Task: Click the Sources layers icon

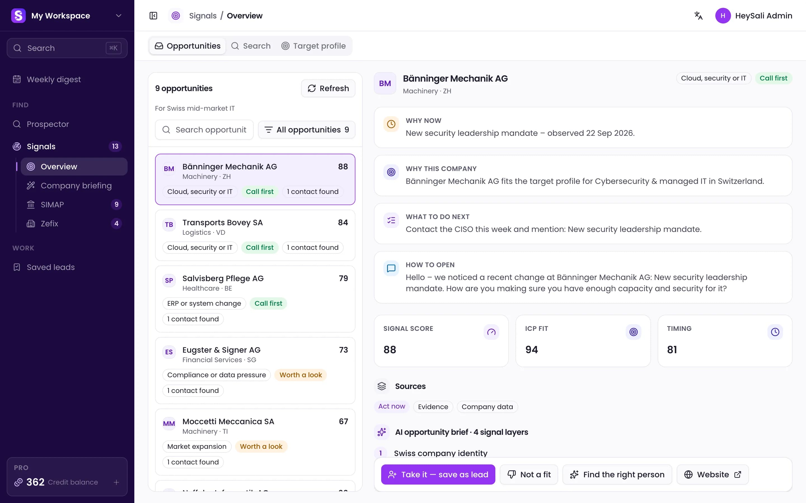Action: click(382, 386)
